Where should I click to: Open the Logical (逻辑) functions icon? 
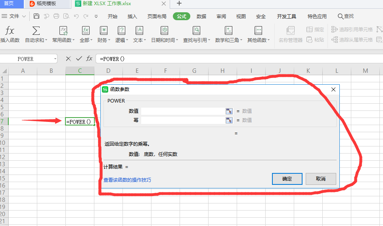click(x=121, y=31)
